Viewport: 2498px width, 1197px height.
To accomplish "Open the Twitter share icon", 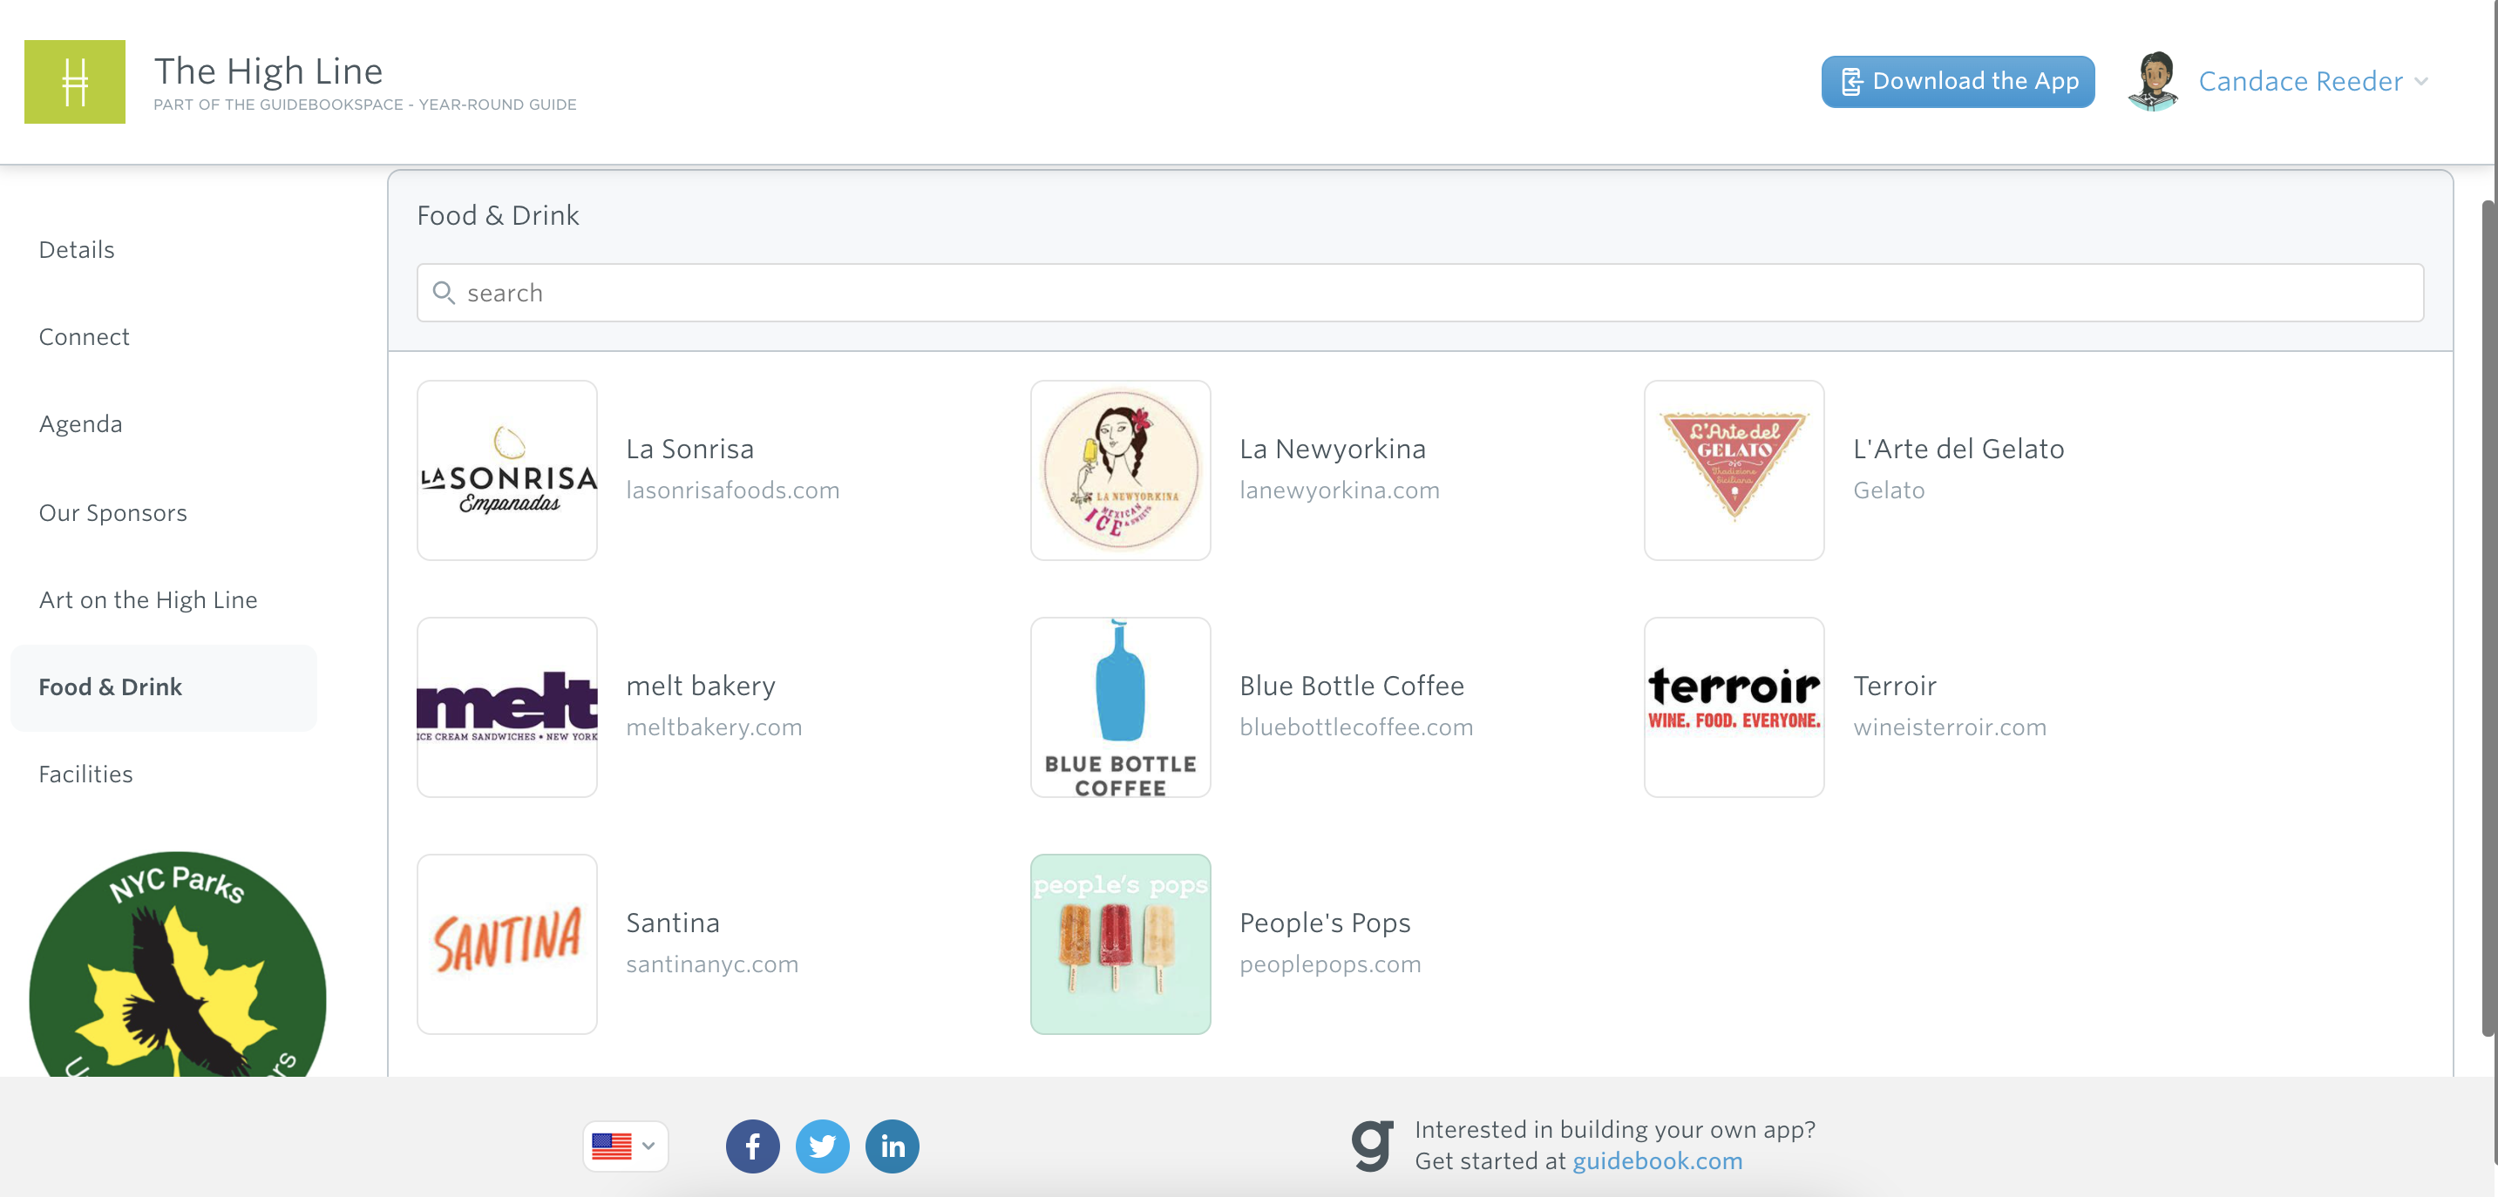I will [822, 1146].
